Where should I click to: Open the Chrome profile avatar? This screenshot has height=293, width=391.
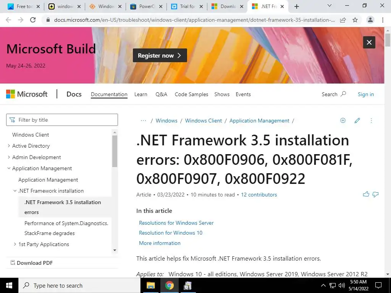pyautogui.click(x=370, y=20)
